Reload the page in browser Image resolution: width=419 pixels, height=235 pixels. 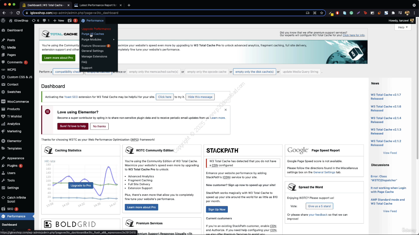tap(18, 13)
